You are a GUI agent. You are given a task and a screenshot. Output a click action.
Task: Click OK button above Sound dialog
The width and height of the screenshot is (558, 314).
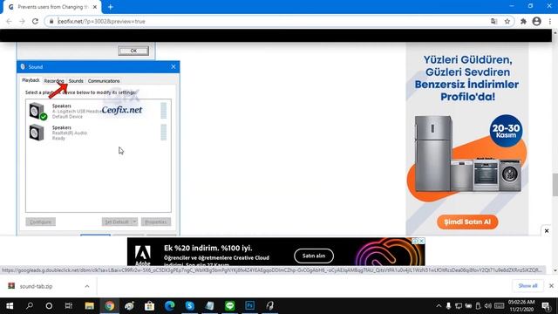coord(133,51)
